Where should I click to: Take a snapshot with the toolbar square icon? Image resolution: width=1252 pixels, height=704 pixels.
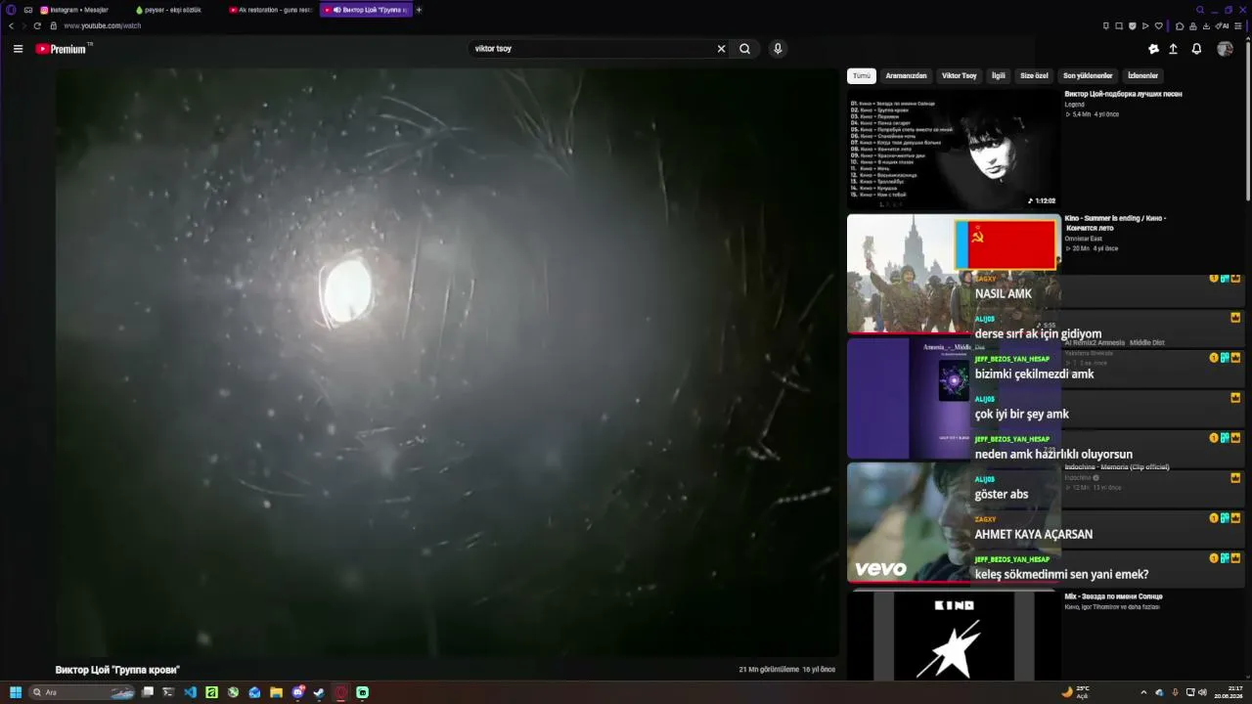1119,25
